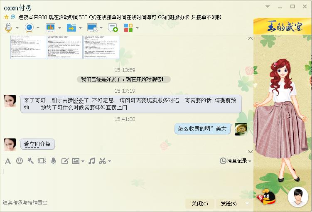Image resolution: width=312 pixels, height=212 pixels.
Task: Click the male QQ show avatar circle
Action: [x=298, y=197]
